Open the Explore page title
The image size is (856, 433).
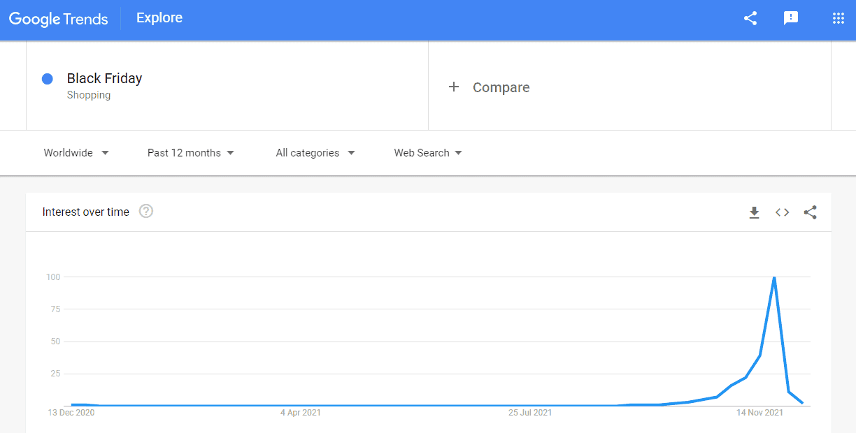click(x=159, y=18)
